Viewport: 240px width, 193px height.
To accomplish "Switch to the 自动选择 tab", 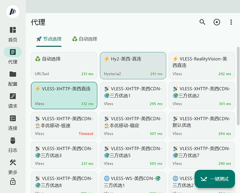I will click(85, 39).
